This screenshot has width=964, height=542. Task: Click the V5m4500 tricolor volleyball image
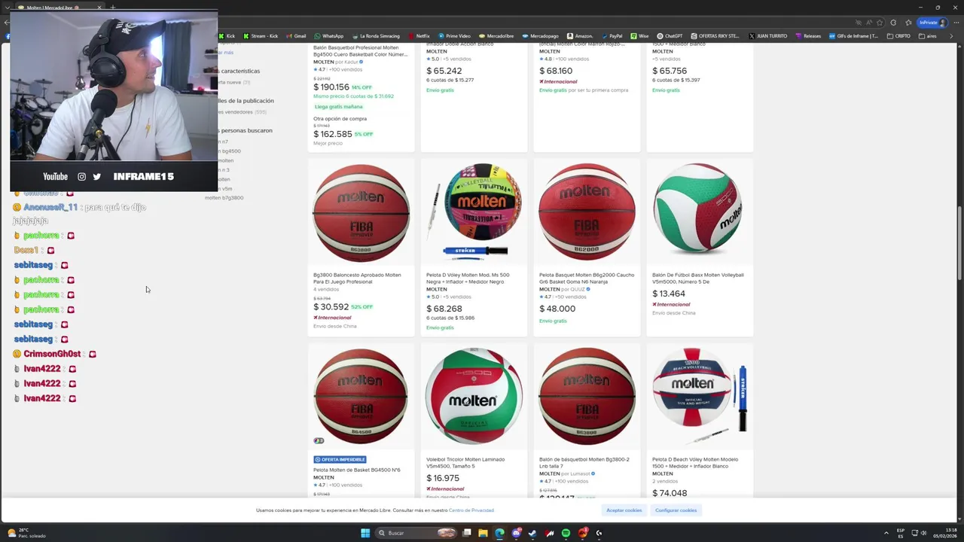click(474, 397)
